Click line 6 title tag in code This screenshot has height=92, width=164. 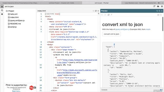tap(62, 29)
